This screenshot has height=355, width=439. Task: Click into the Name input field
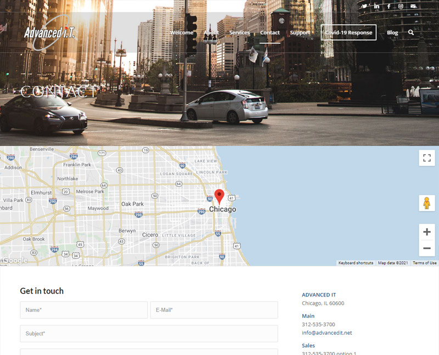(84, 310)
